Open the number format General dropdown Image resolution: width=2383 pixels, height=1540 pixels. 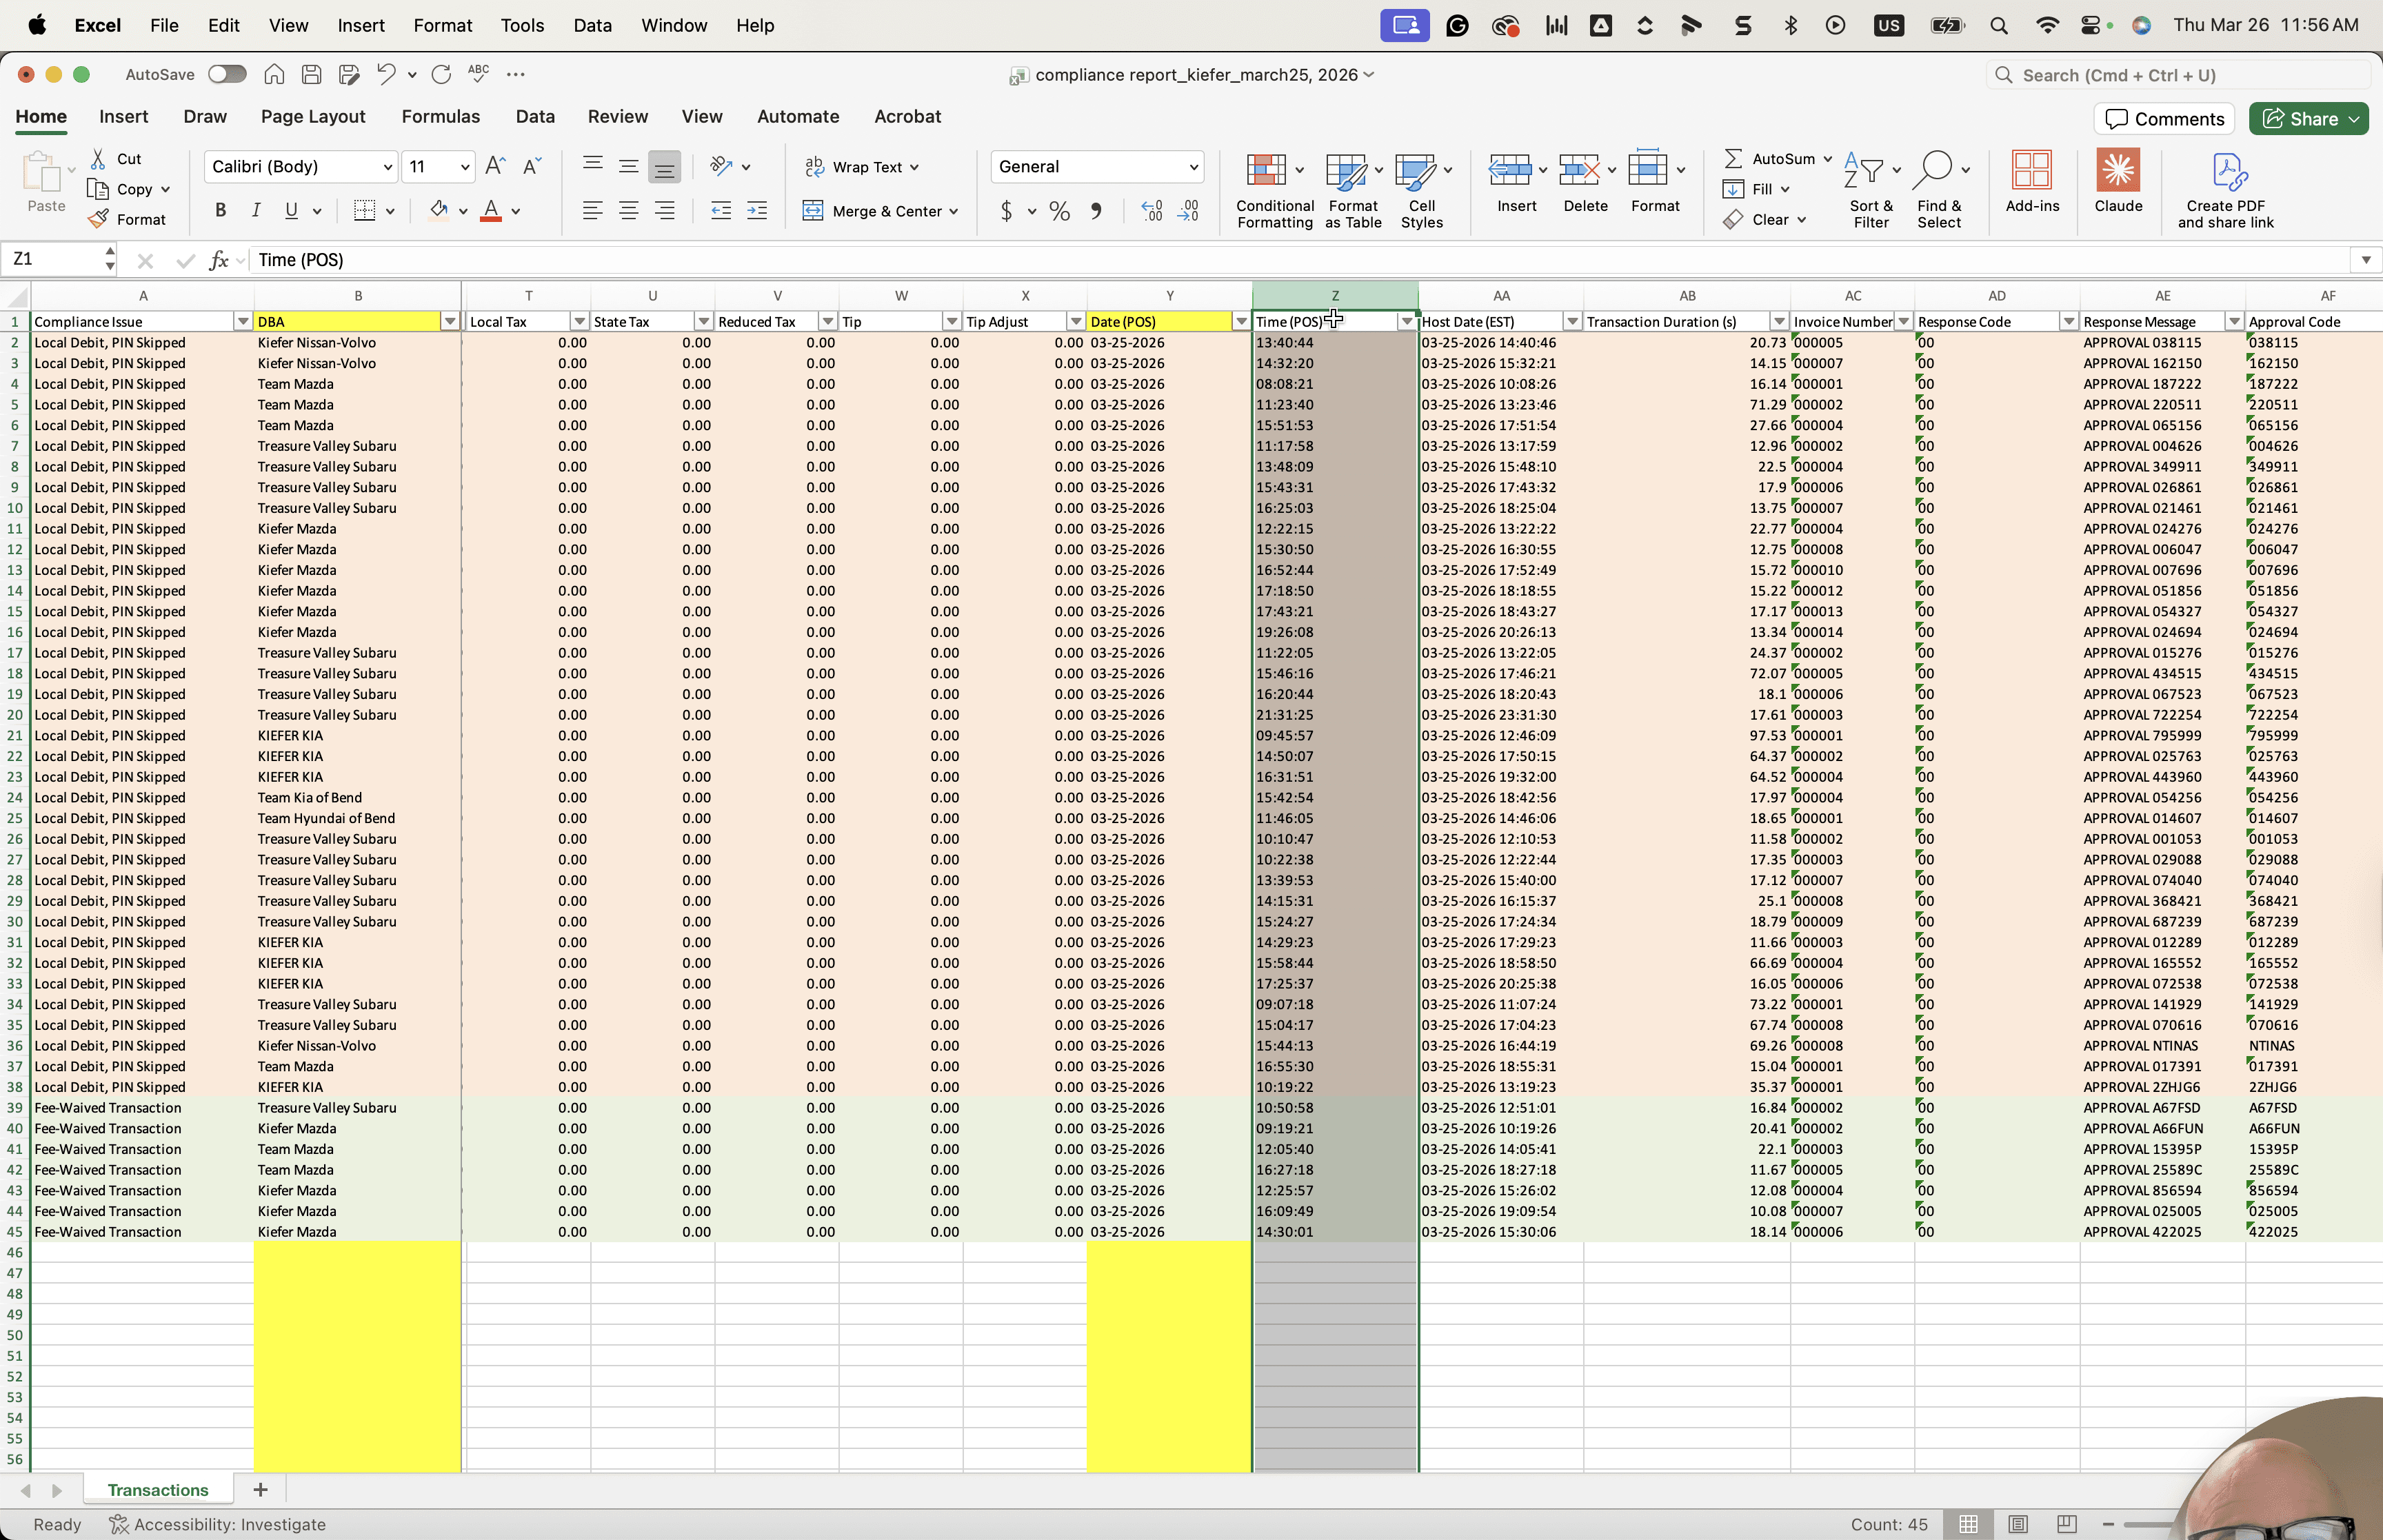1193,167
